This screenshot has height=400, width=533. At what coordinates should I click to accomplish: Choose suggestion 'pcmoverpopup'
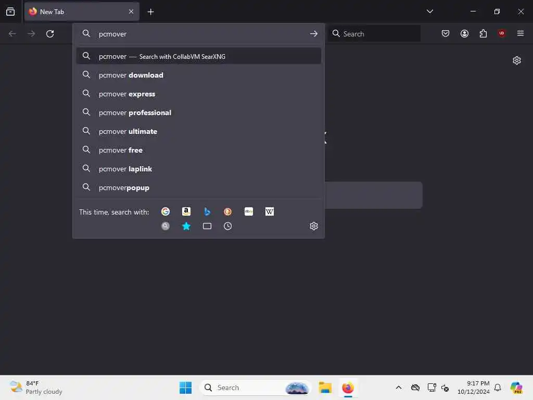(x=198, y=187)
